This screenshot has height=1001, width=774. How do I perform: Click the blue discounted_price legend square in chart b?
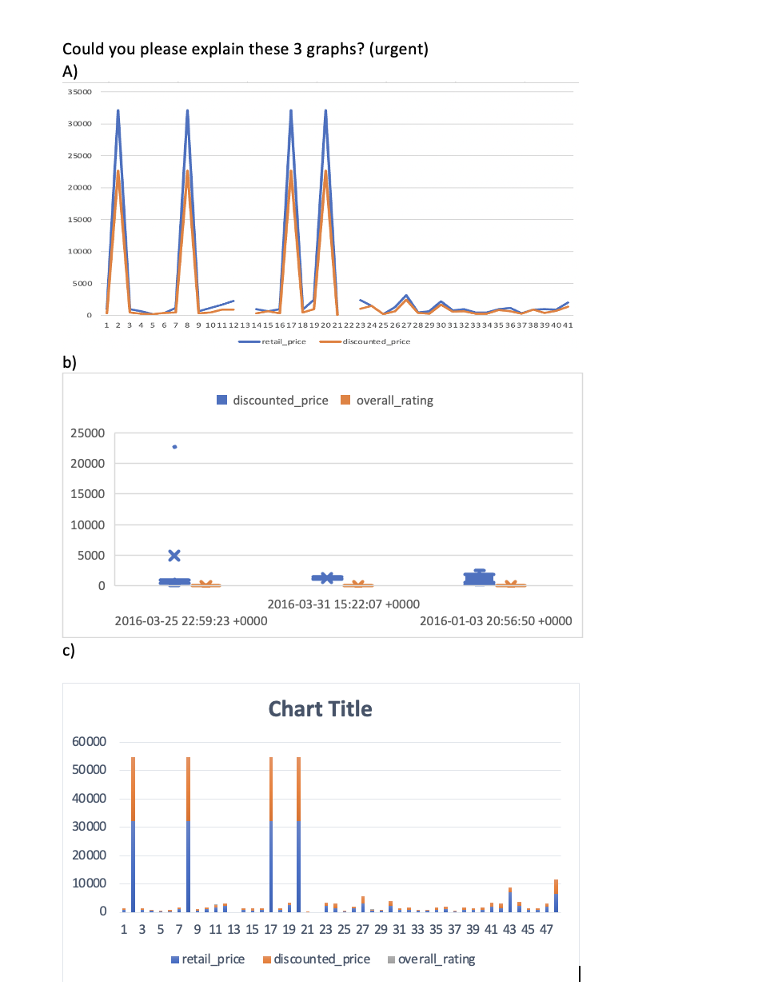[x=220, y=400]
